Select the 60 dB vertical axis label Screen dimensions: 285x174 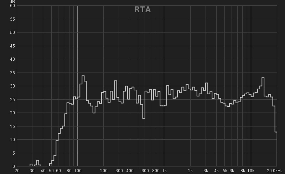[x=12, y=6]
